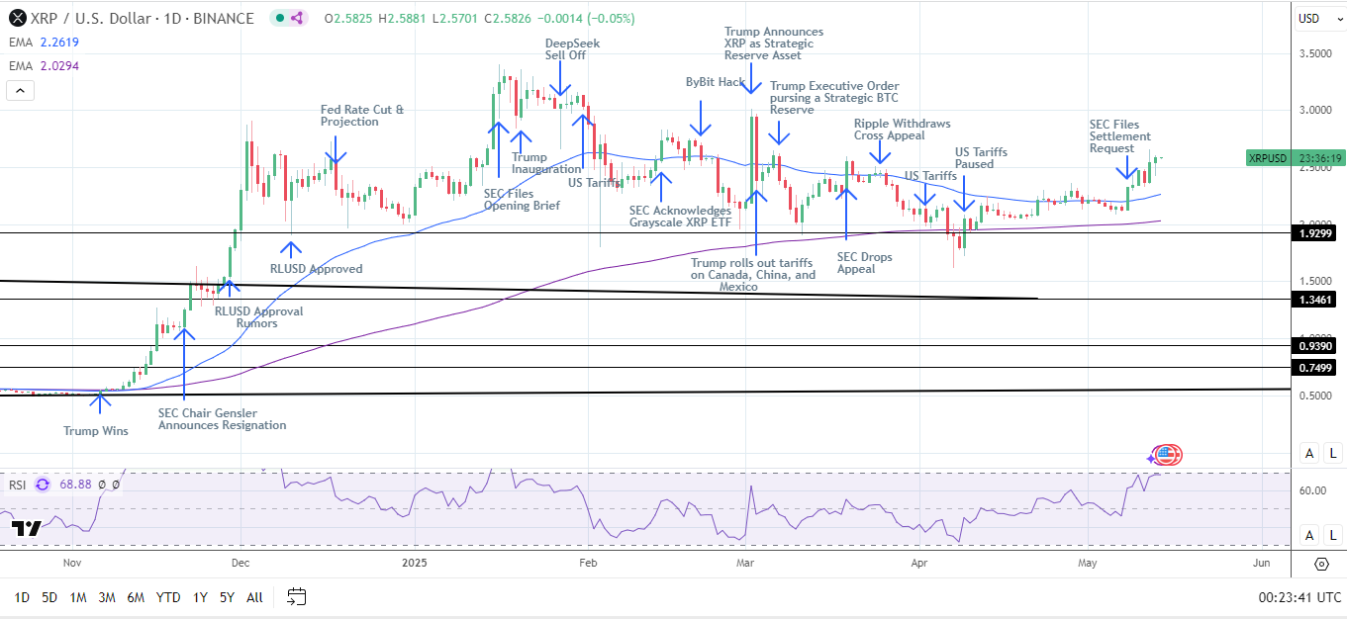This screenshot has width=1347, height=619.
Task: Click the RSI indicator legend label
Action: point(17,485)
